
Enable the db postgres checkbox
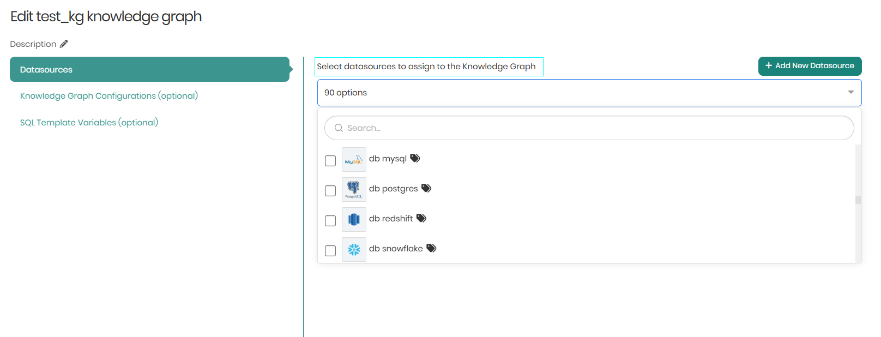pos(330,191)
